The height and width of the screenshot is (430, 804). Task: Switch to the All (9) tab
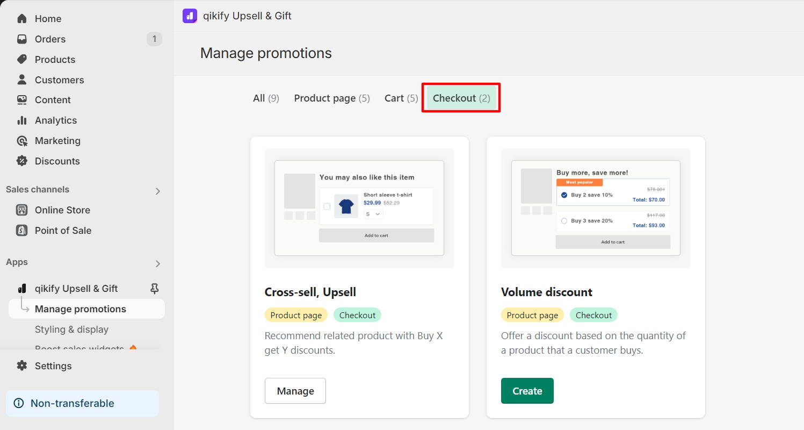click(266, 98)
